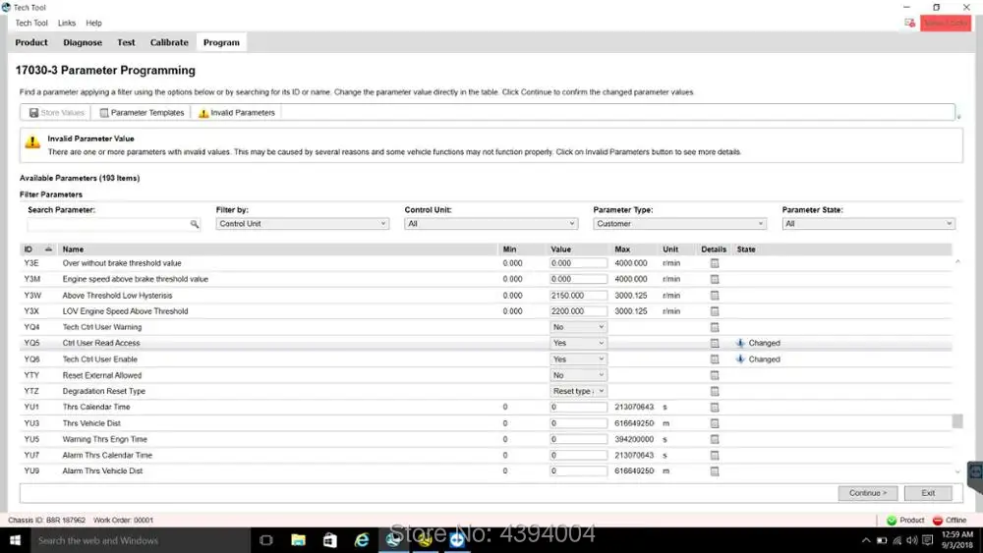Open Parameter Templates

point(143,113)
